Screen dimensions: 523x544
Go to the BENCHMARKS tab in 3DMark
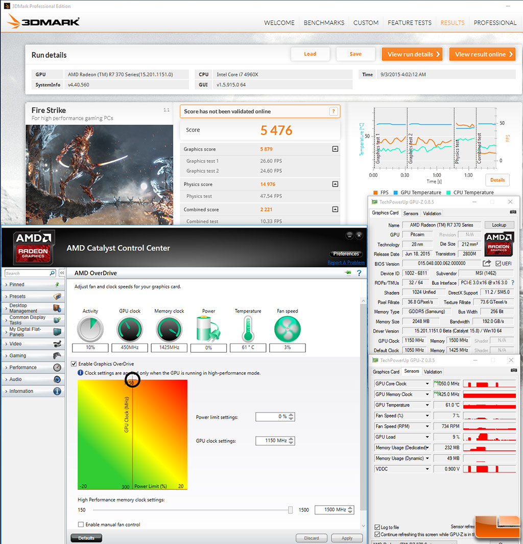324,22
